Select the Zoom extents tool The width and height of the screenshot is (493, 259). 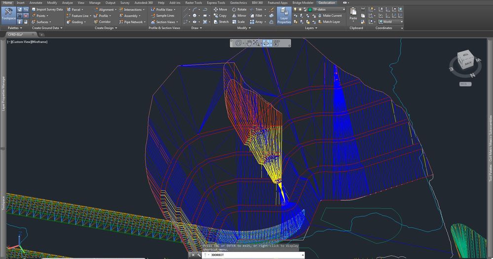(256, 43)
